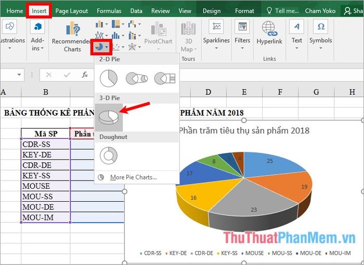Open the chart Design tab

click(x=212, y=11)
